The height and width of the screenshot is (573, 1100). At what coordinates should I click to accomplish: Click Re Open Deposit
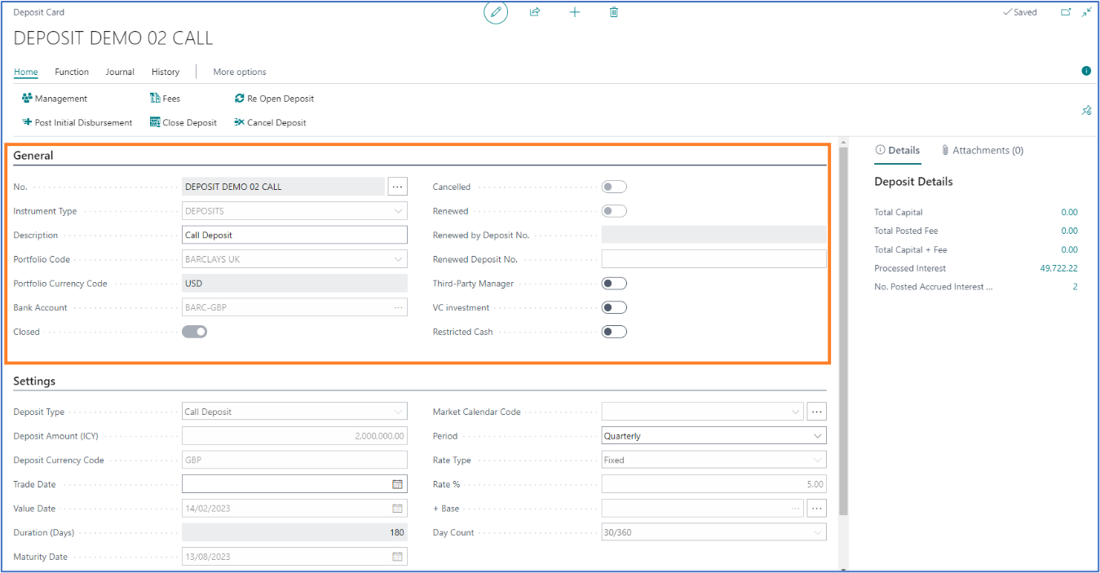click(x=274, y=99)
